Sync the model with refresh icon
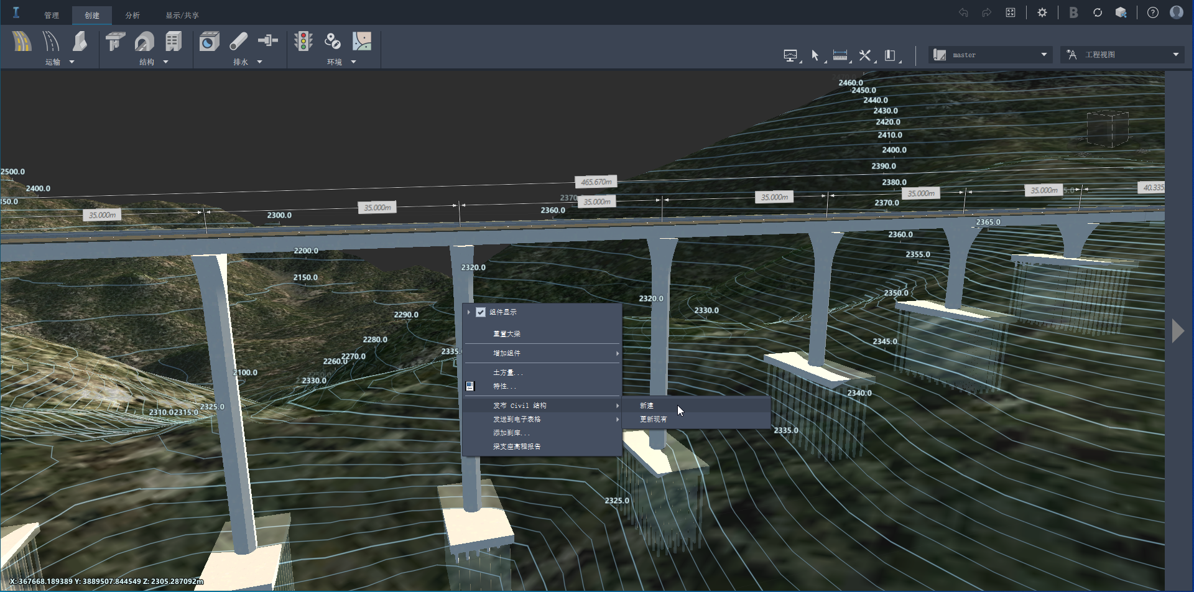This screenshot has height=592, width=1194. point(1098,12)
